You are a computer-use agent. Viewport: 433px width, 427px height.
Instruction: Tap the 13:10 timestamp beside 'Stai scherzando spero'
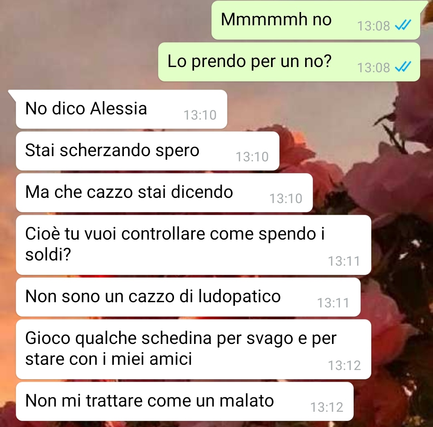[252, 157]
